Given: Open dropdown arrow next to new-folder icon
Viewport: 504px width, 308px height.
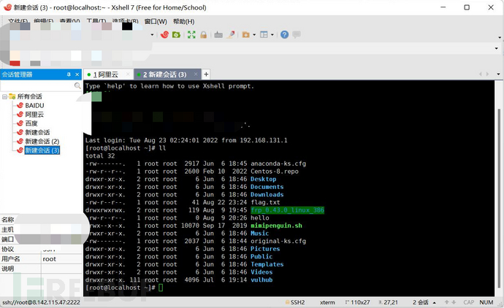Looking at the screenshot, I should click(x=254, y=35).
